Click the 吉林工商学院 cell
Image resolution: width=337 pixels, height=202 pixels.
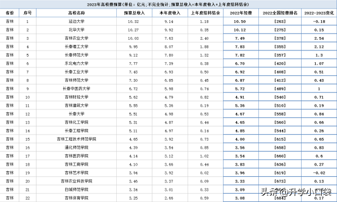click(76, 164)
